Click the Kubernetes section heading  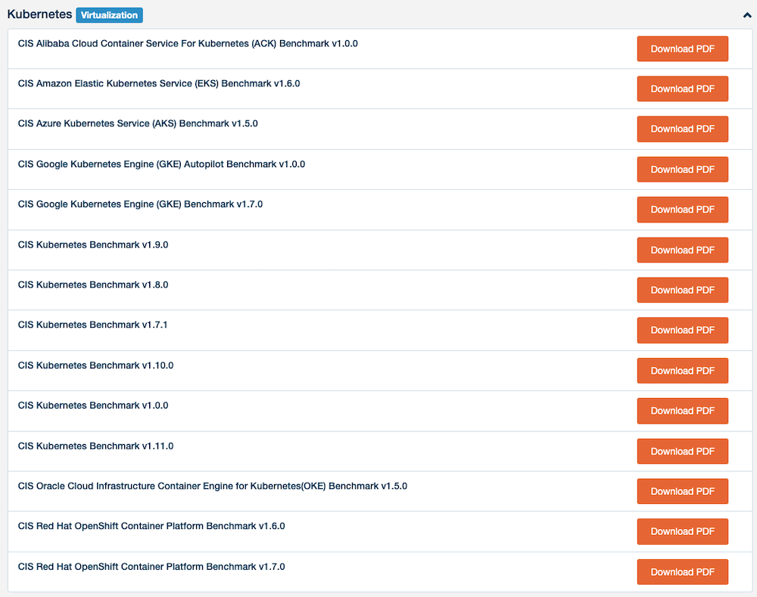point(39,14)
